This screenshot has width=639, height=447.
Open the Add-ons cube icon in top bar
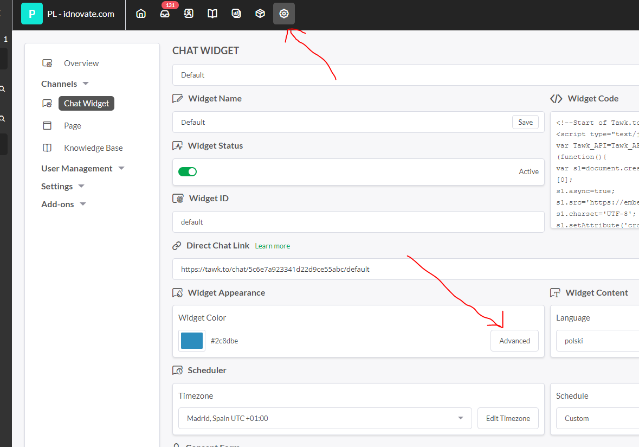pyautogui.click(x=260, y=14)
